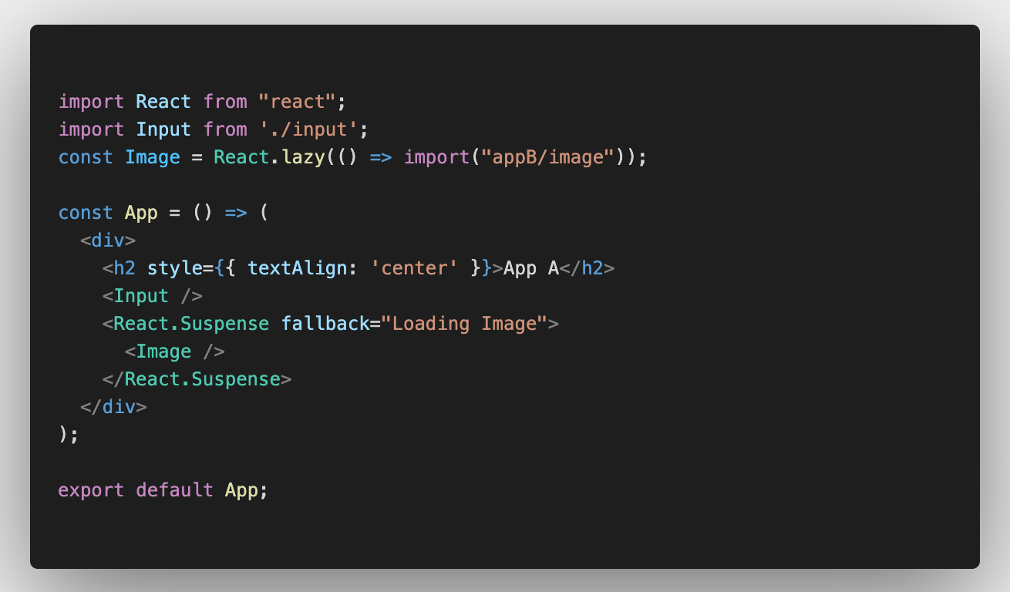Image resolution: width=1010 pixels, height=592 pixels.
Task: Click App in the export default line
Action: coord(241,490)
